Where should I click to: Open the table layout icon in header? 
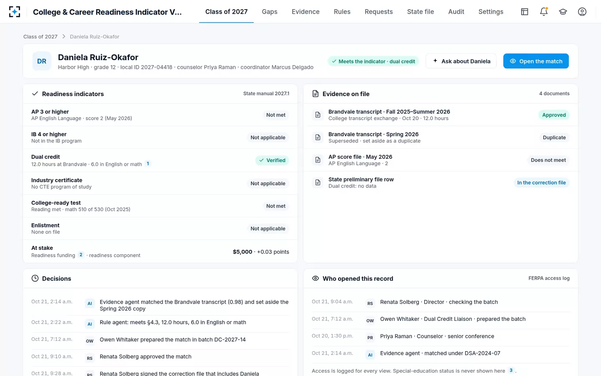525,12
